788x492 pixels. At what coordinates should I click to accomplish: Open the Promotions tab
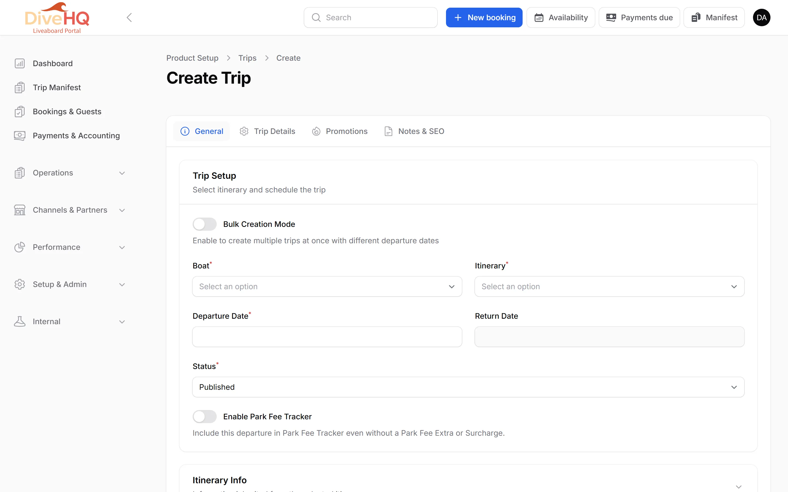340,131
